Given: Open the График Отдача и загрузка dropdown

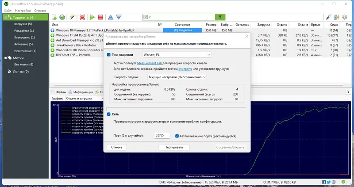Looking at the screenshot, I should [x=85, y=98].
